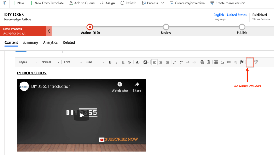
Task: Insert a table
Action: [x=216, y=62]
